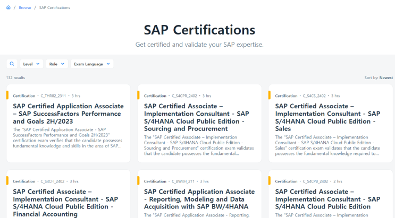Click the SAP Certifications page heading
Screen dimensions: 395x218
(x=199, y=30)
